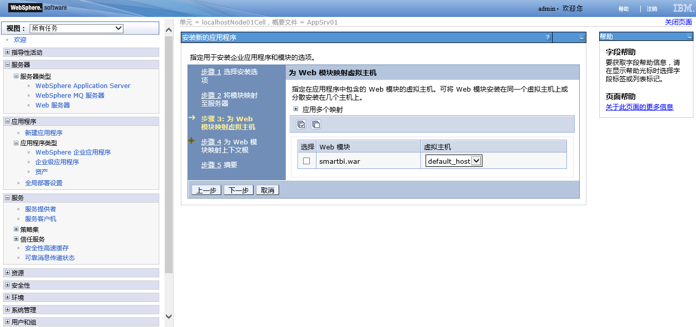Click the Select All toolbar icon
This screenshot has width=696, height=327.
(301, 124)
